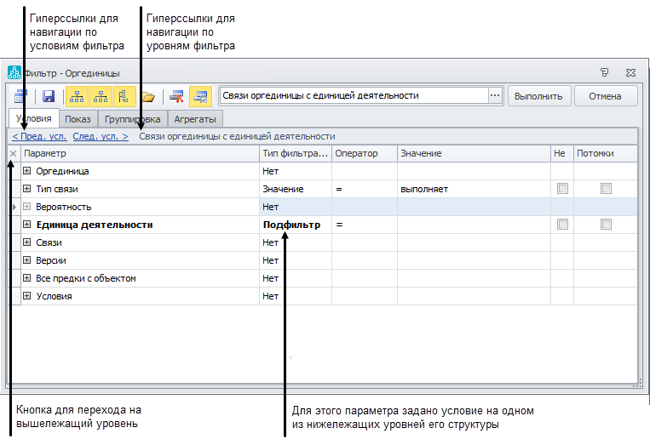The width and height of the screenshot is (650, 439).
Task: Click the highlighted filter checkmark icon
Action: pyautogui.click(x=200, y=96)
